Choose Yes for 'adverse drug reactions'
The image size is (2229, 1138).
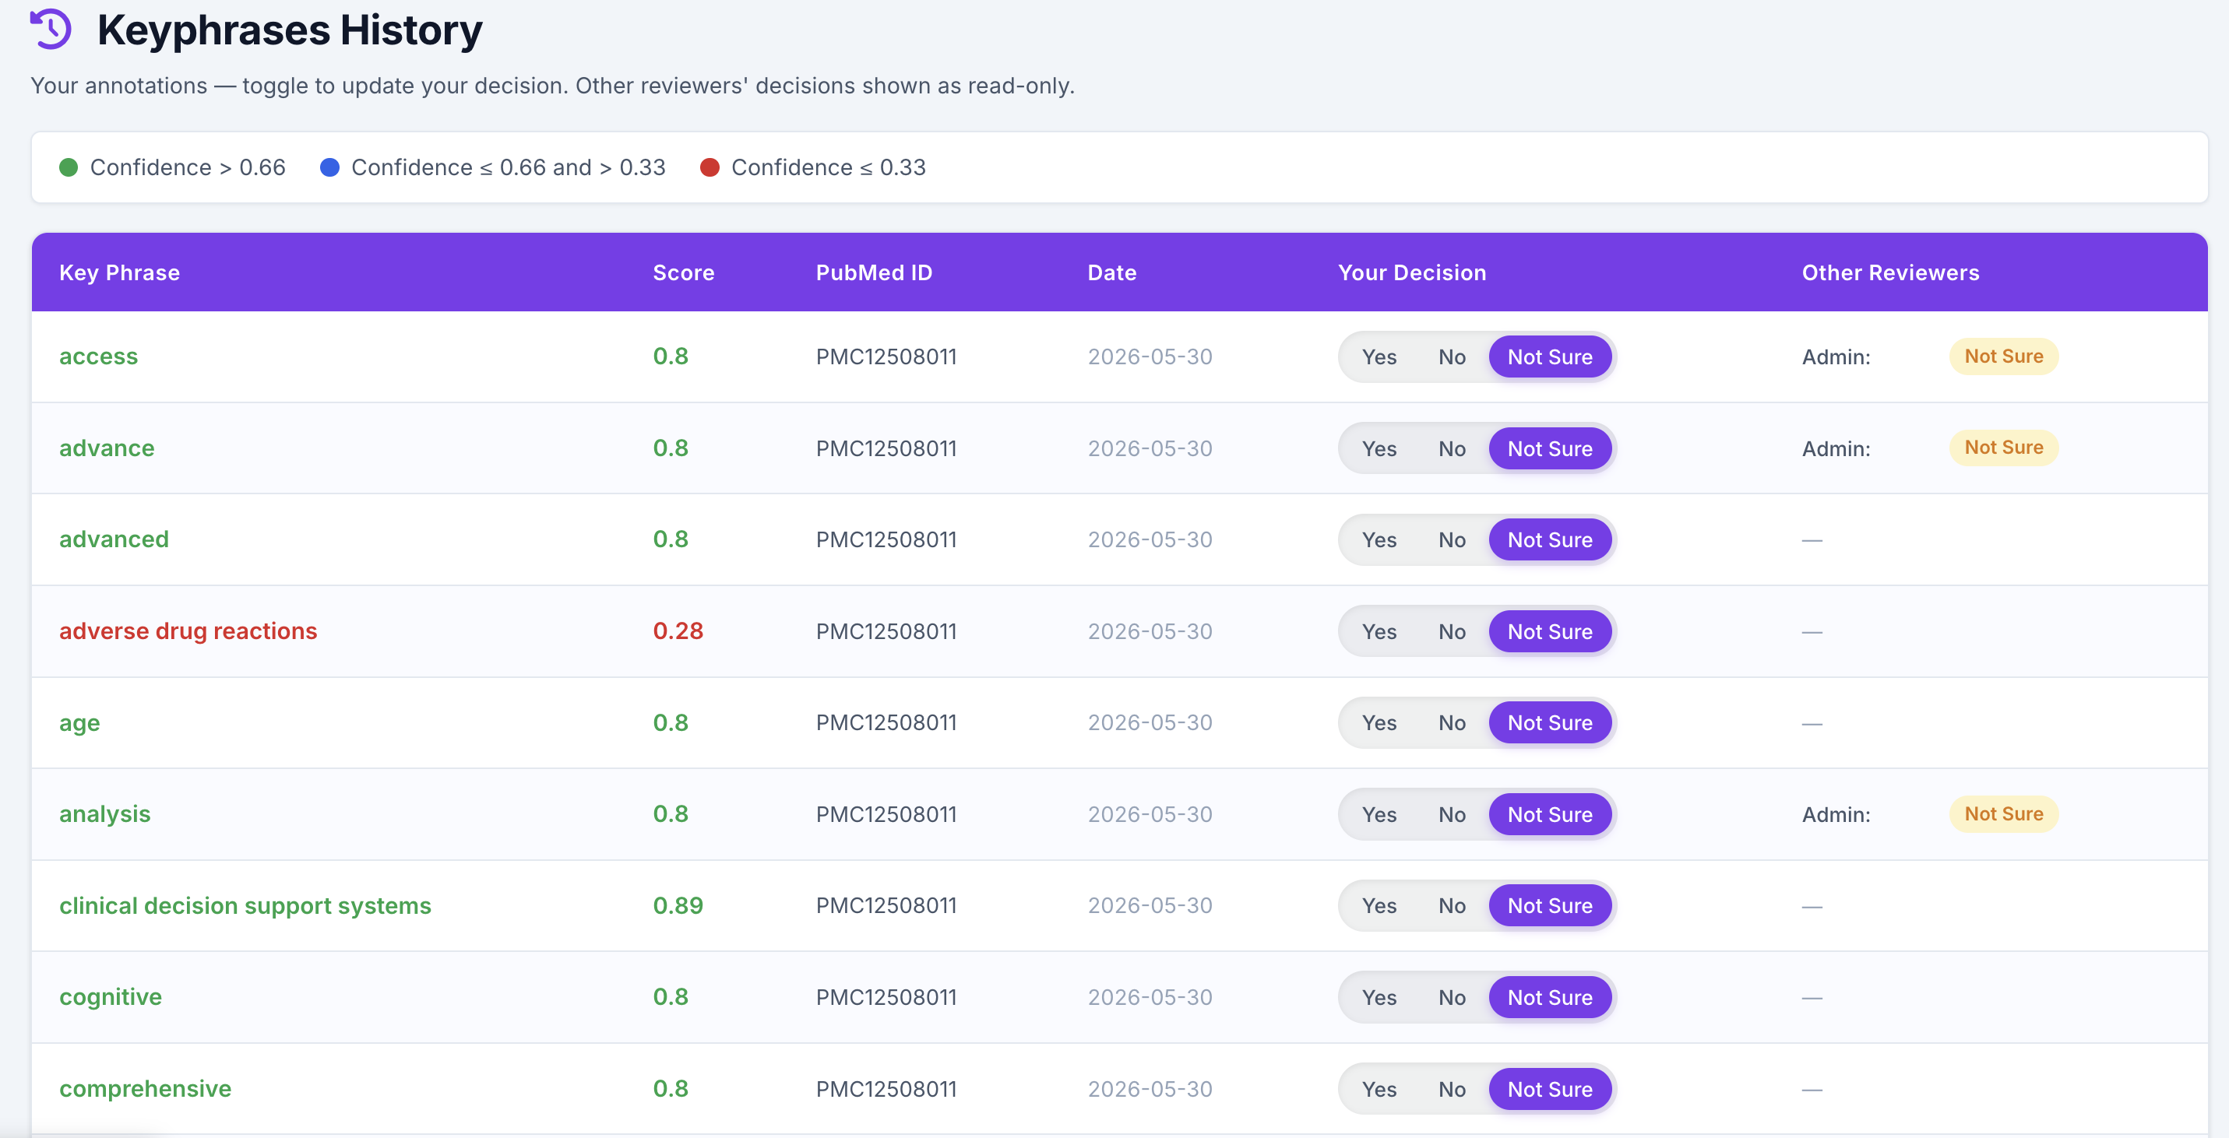coord(1379,632)
